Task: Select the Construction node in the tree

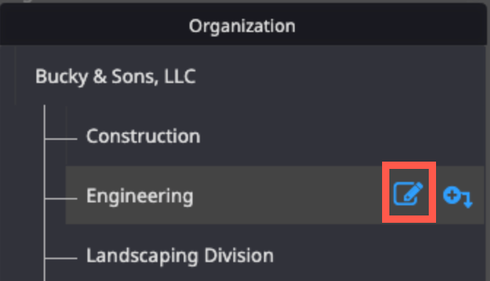Action: [x=143, y=136]
